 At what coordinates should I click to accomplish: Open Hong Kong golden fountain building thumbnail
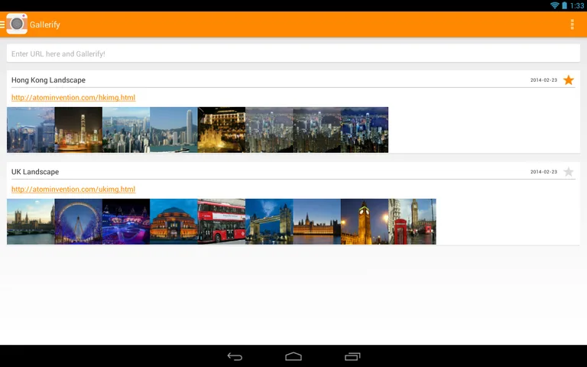click(222, 129)
